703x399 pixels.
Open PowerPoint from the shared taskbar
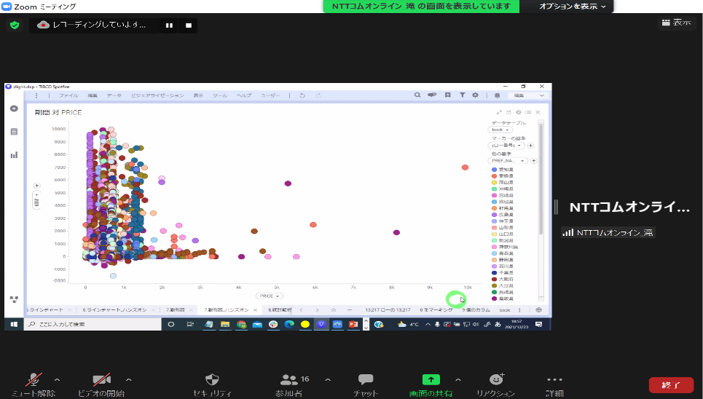[353, 324]
